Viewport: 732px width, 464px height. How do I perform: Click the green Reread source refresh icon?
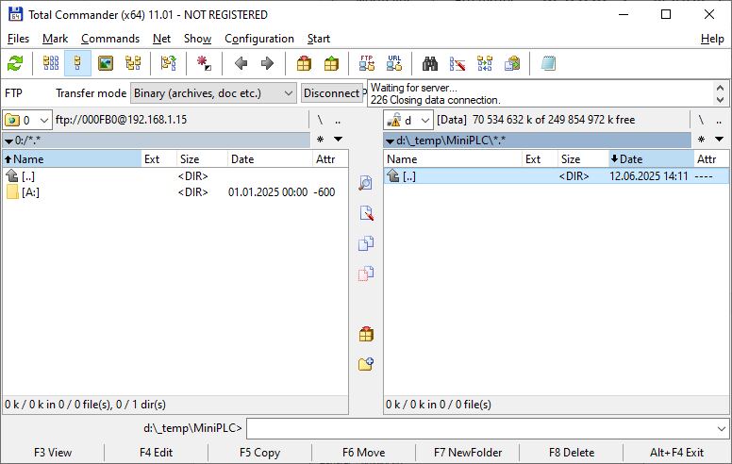click(15, 64)
